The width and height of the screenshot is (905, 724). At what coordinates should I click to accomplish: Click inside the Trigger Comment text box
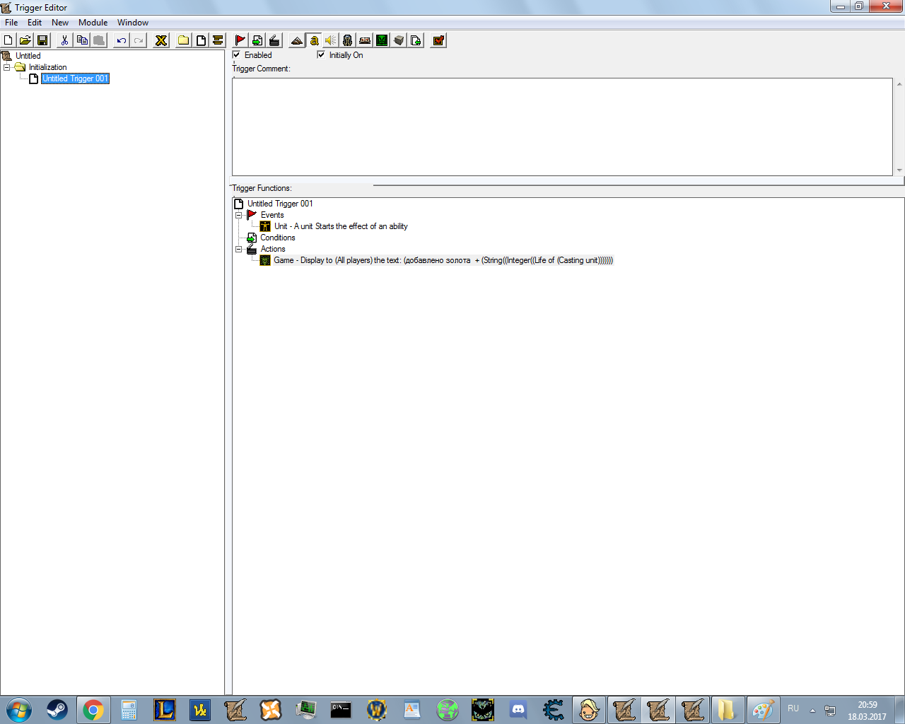(562, 127)
